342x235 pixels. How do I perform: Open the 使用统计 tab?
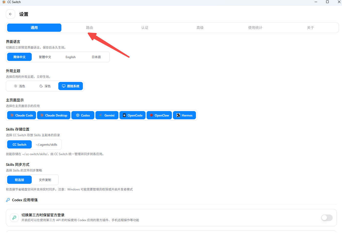point(255,28)
